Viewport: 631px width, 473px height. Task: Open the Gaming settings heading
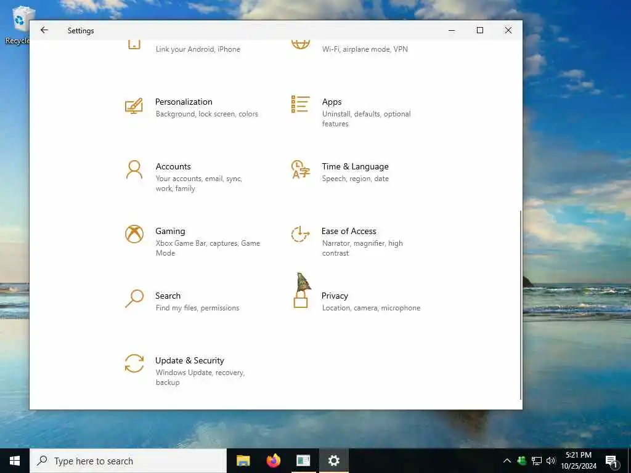pyautogui.click(x=170, y=232)
